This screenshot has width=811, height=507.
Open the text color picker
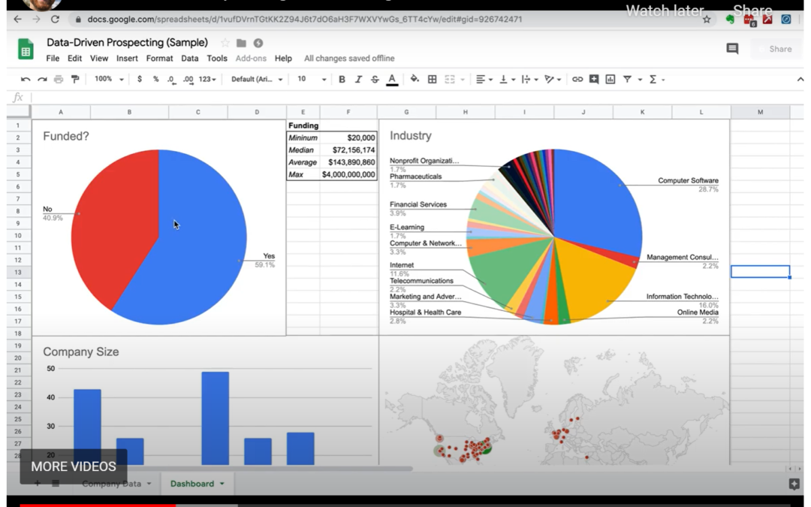click(392, 80)
